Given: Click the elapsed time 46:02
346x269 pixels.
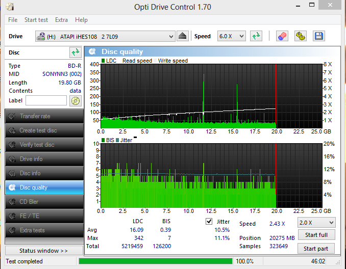Looking at the screenshot, I should click(x=318, y=261).
